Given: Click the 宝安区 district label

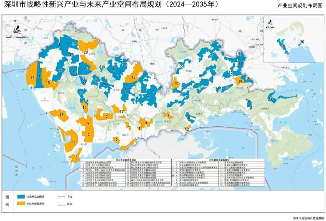Looking at the screenshot, I should point(62,94).
